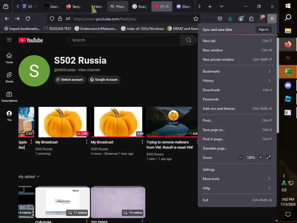Show site security padlock info

(60, 19)
